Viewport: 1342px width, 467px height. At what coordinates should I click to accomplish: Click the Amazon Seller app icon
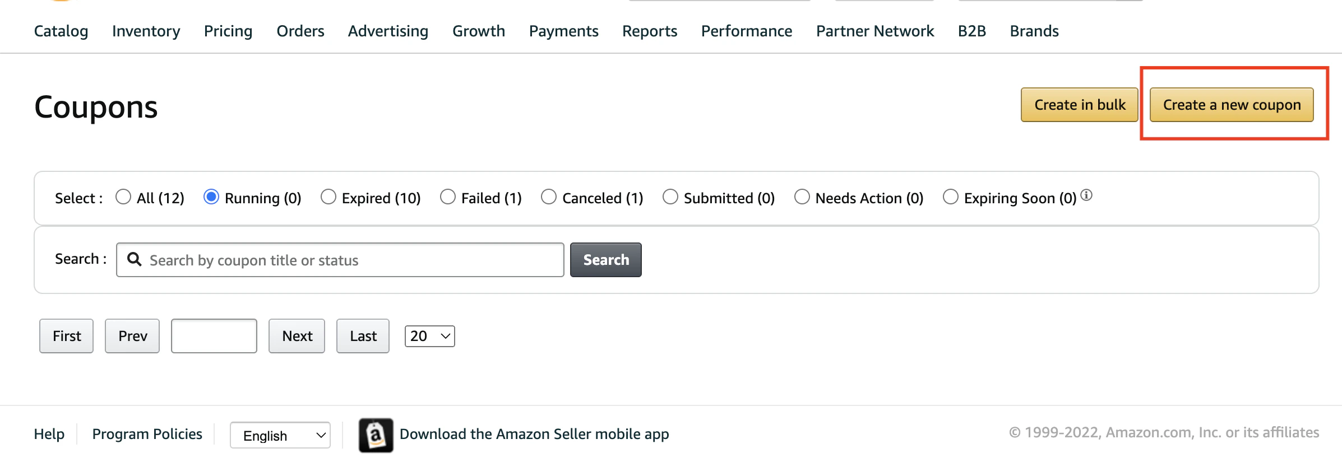[x=376, y=435]
